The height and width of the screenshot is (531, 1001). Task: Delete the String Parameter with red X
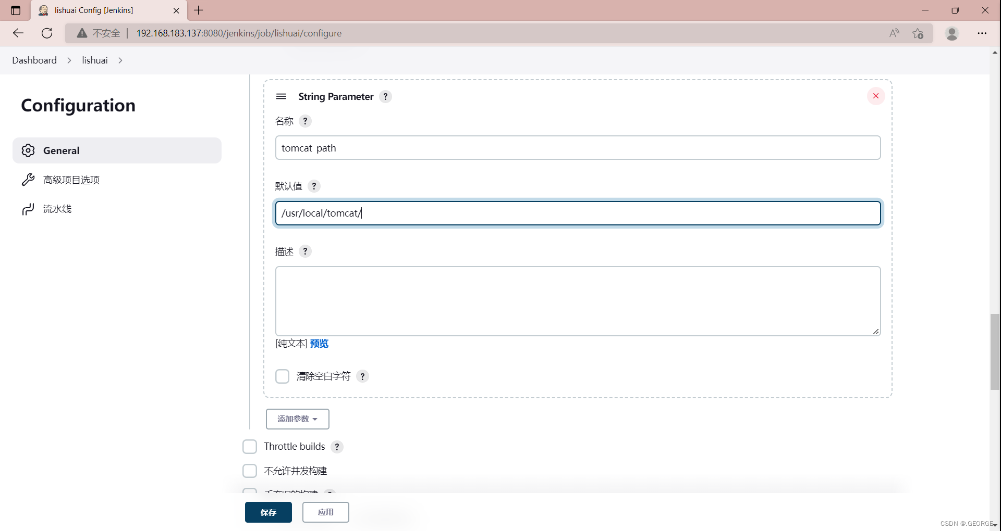pyautogui.click(x=876, y=96)
